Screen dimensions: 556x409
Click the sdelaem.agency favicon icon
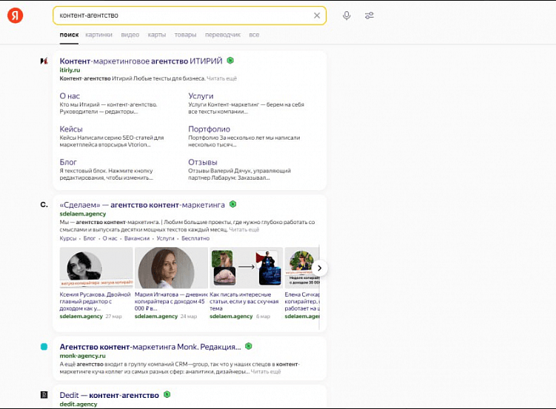click(44, 204)
